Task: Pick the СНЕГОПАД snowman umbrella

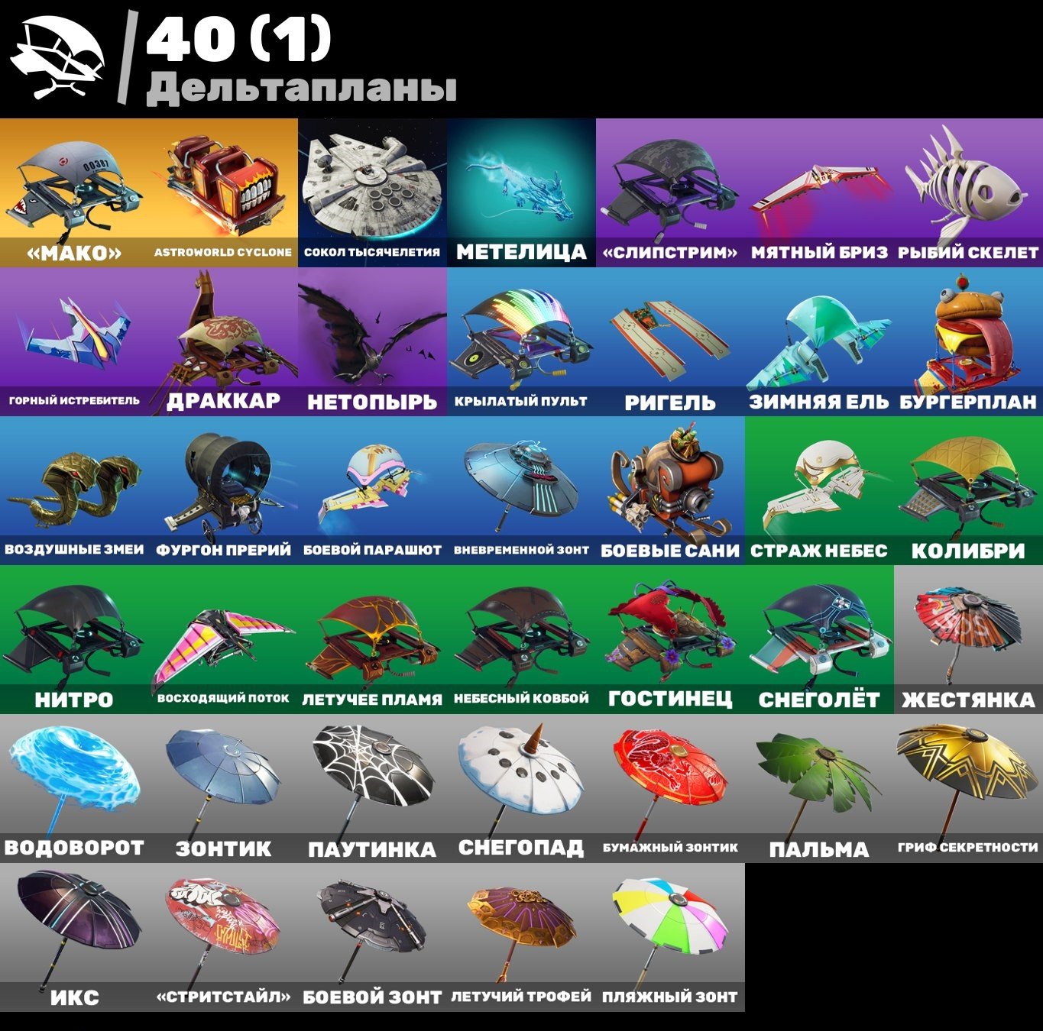Action: (x=521, y=788)
